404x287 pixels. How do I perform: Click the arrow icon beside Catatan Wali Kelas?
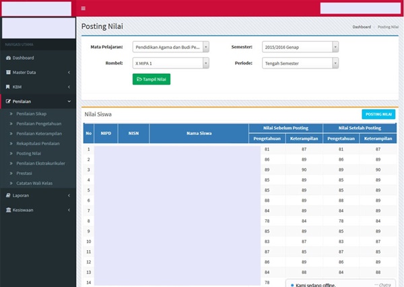(x=11, y=183)
